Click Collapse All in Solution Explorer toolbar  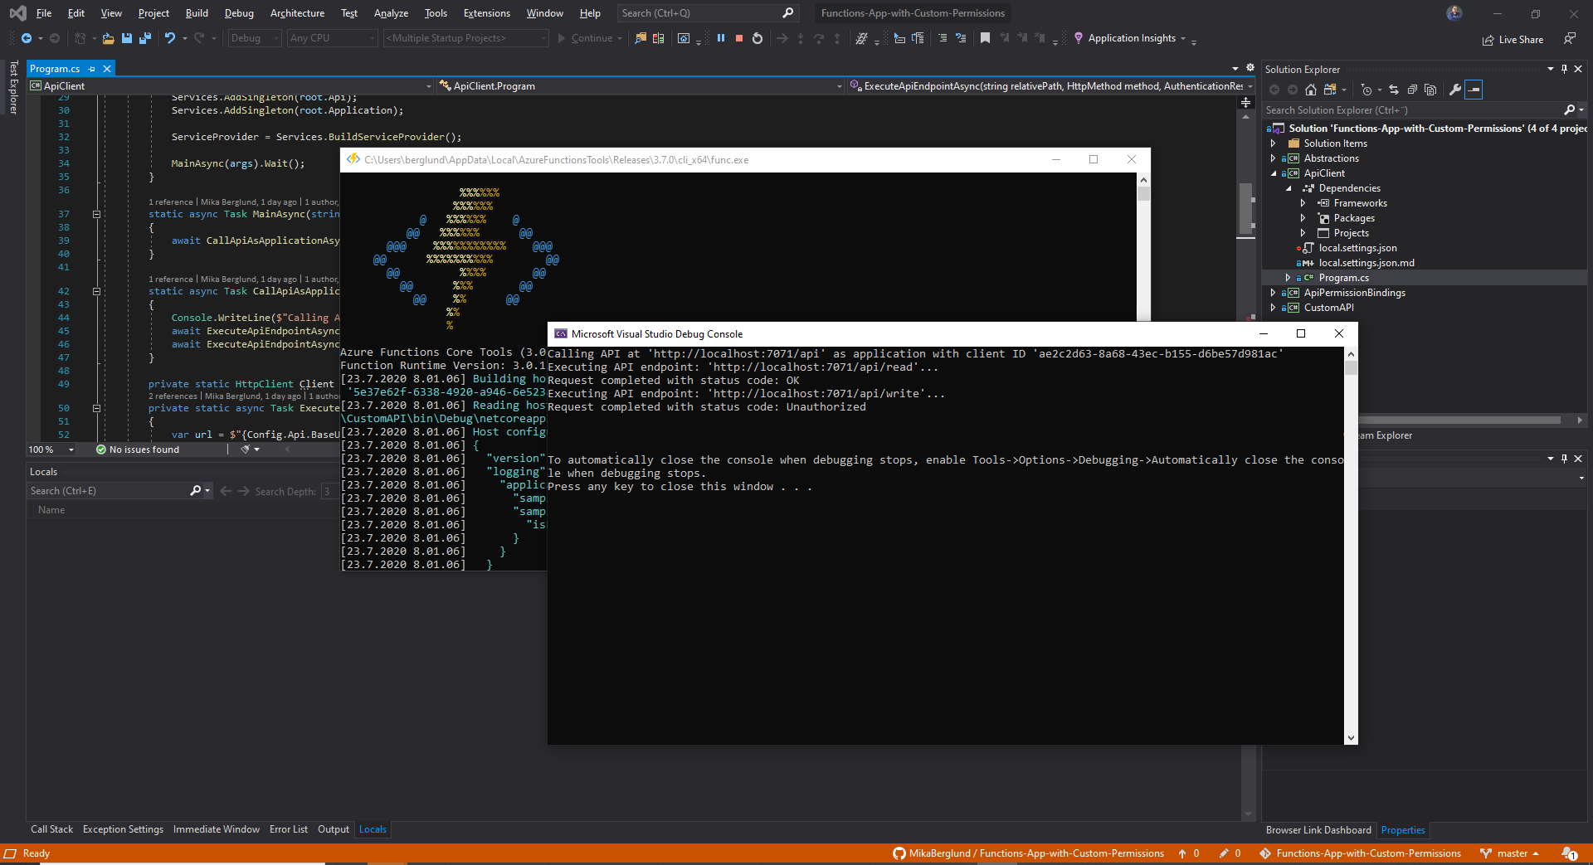click(x=1412, y=90)
